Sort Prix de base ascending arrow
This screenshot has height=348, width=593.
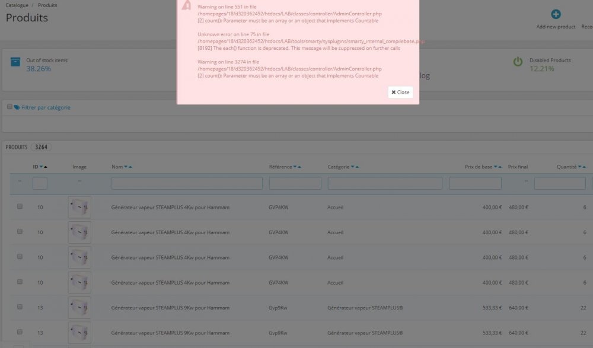(500, 167)
